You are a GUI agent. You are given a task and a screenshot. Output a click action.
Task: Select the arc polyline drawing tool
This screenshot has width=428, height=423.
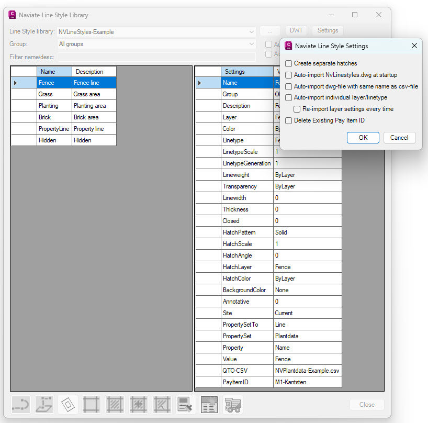coord(20,404)
